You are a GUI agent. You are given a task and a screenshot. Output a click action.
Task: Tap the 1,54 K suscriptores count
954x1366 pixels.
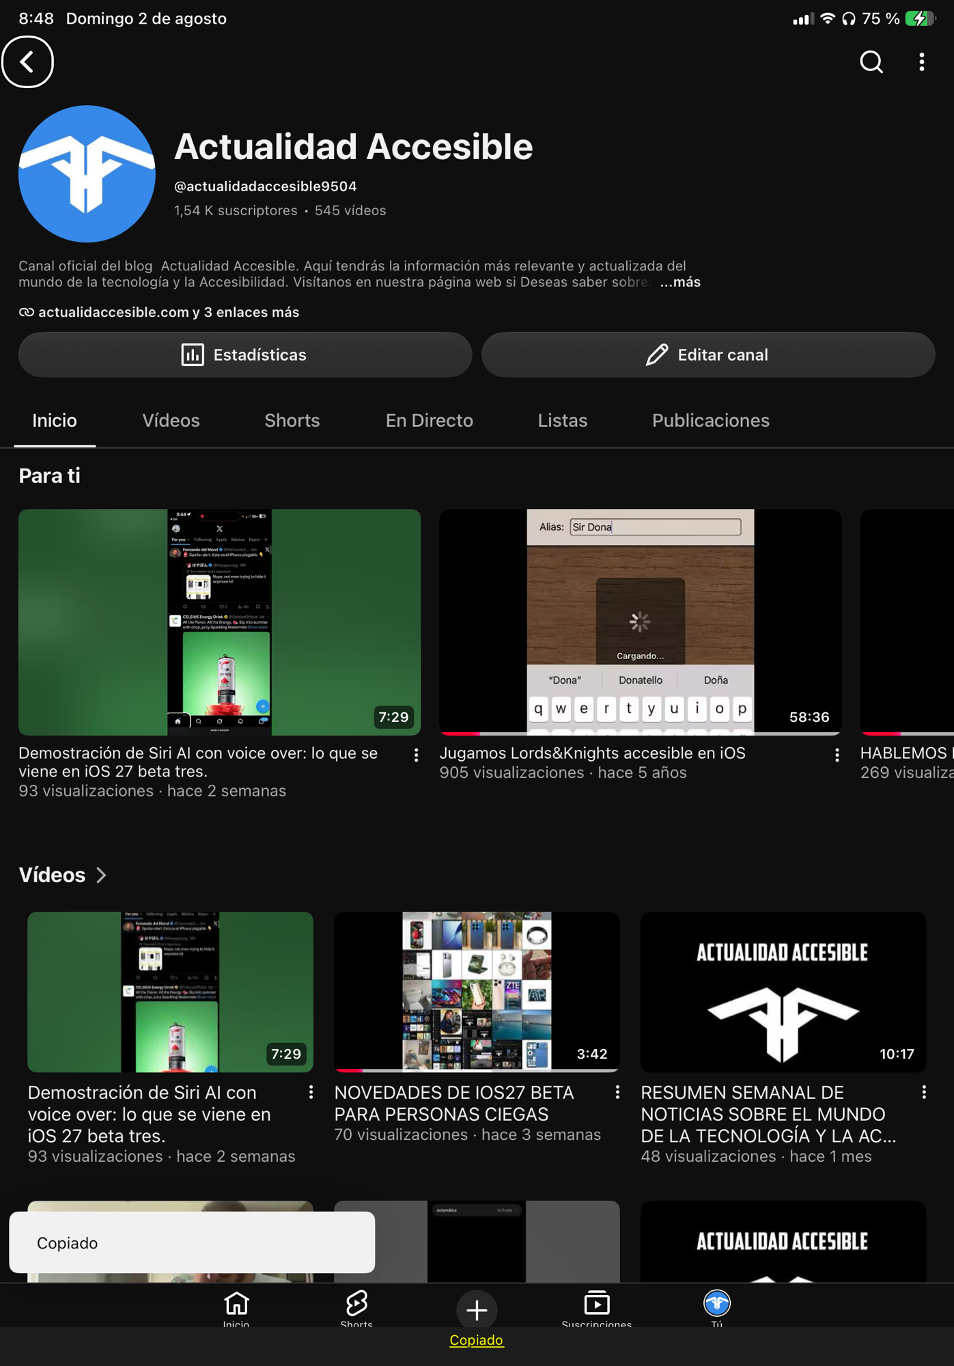[x=236, y=210]
